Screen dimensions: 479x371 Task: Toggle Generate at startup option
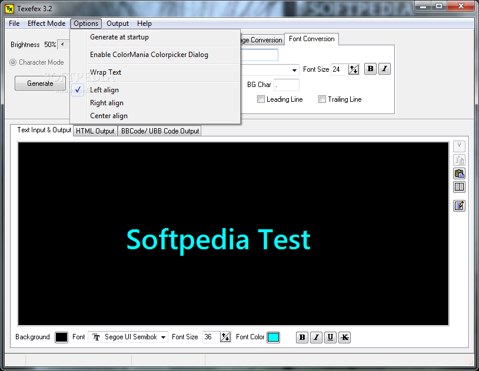155,37
